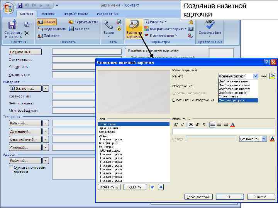Confirm the dialog with OK
This screenshot has width=278, height=208.
pos(230,197)
